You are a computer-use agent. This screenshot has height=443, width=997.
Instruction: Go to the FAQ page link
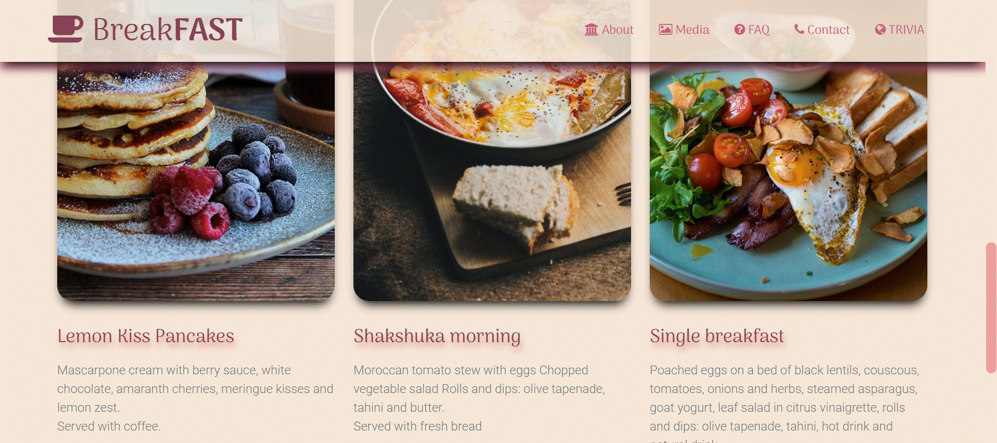(752, 30)
